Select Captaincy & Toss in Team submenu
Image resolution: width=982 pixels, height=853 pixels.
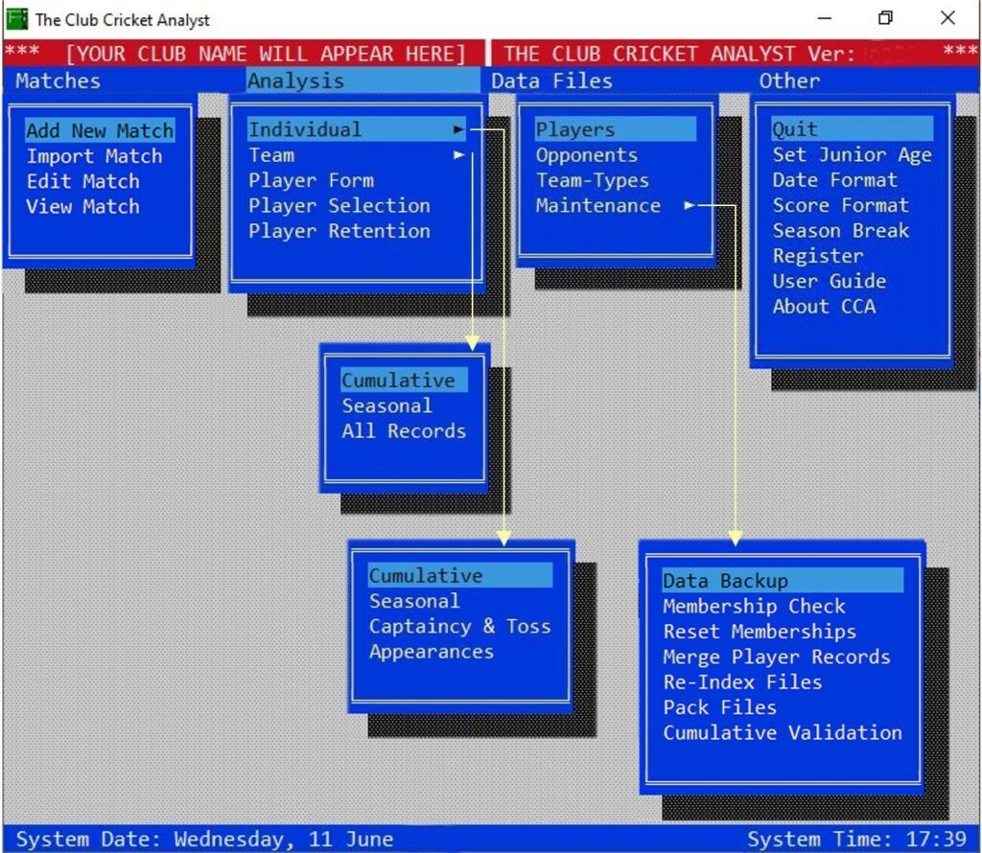459,626
